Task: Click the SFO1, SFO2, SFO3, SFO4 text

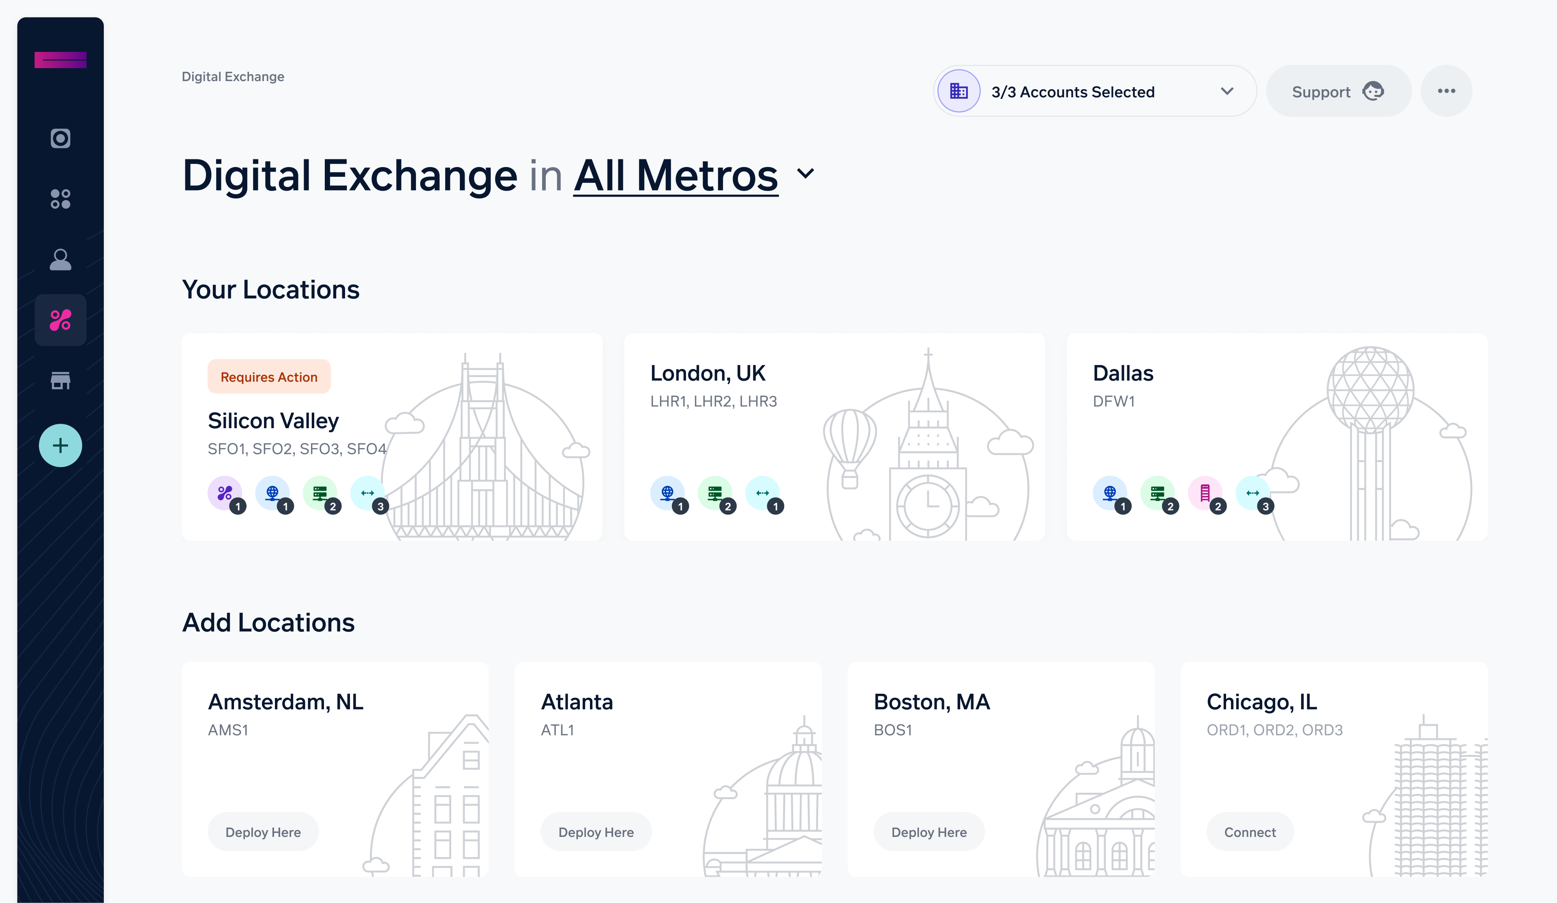Action: 297,449
